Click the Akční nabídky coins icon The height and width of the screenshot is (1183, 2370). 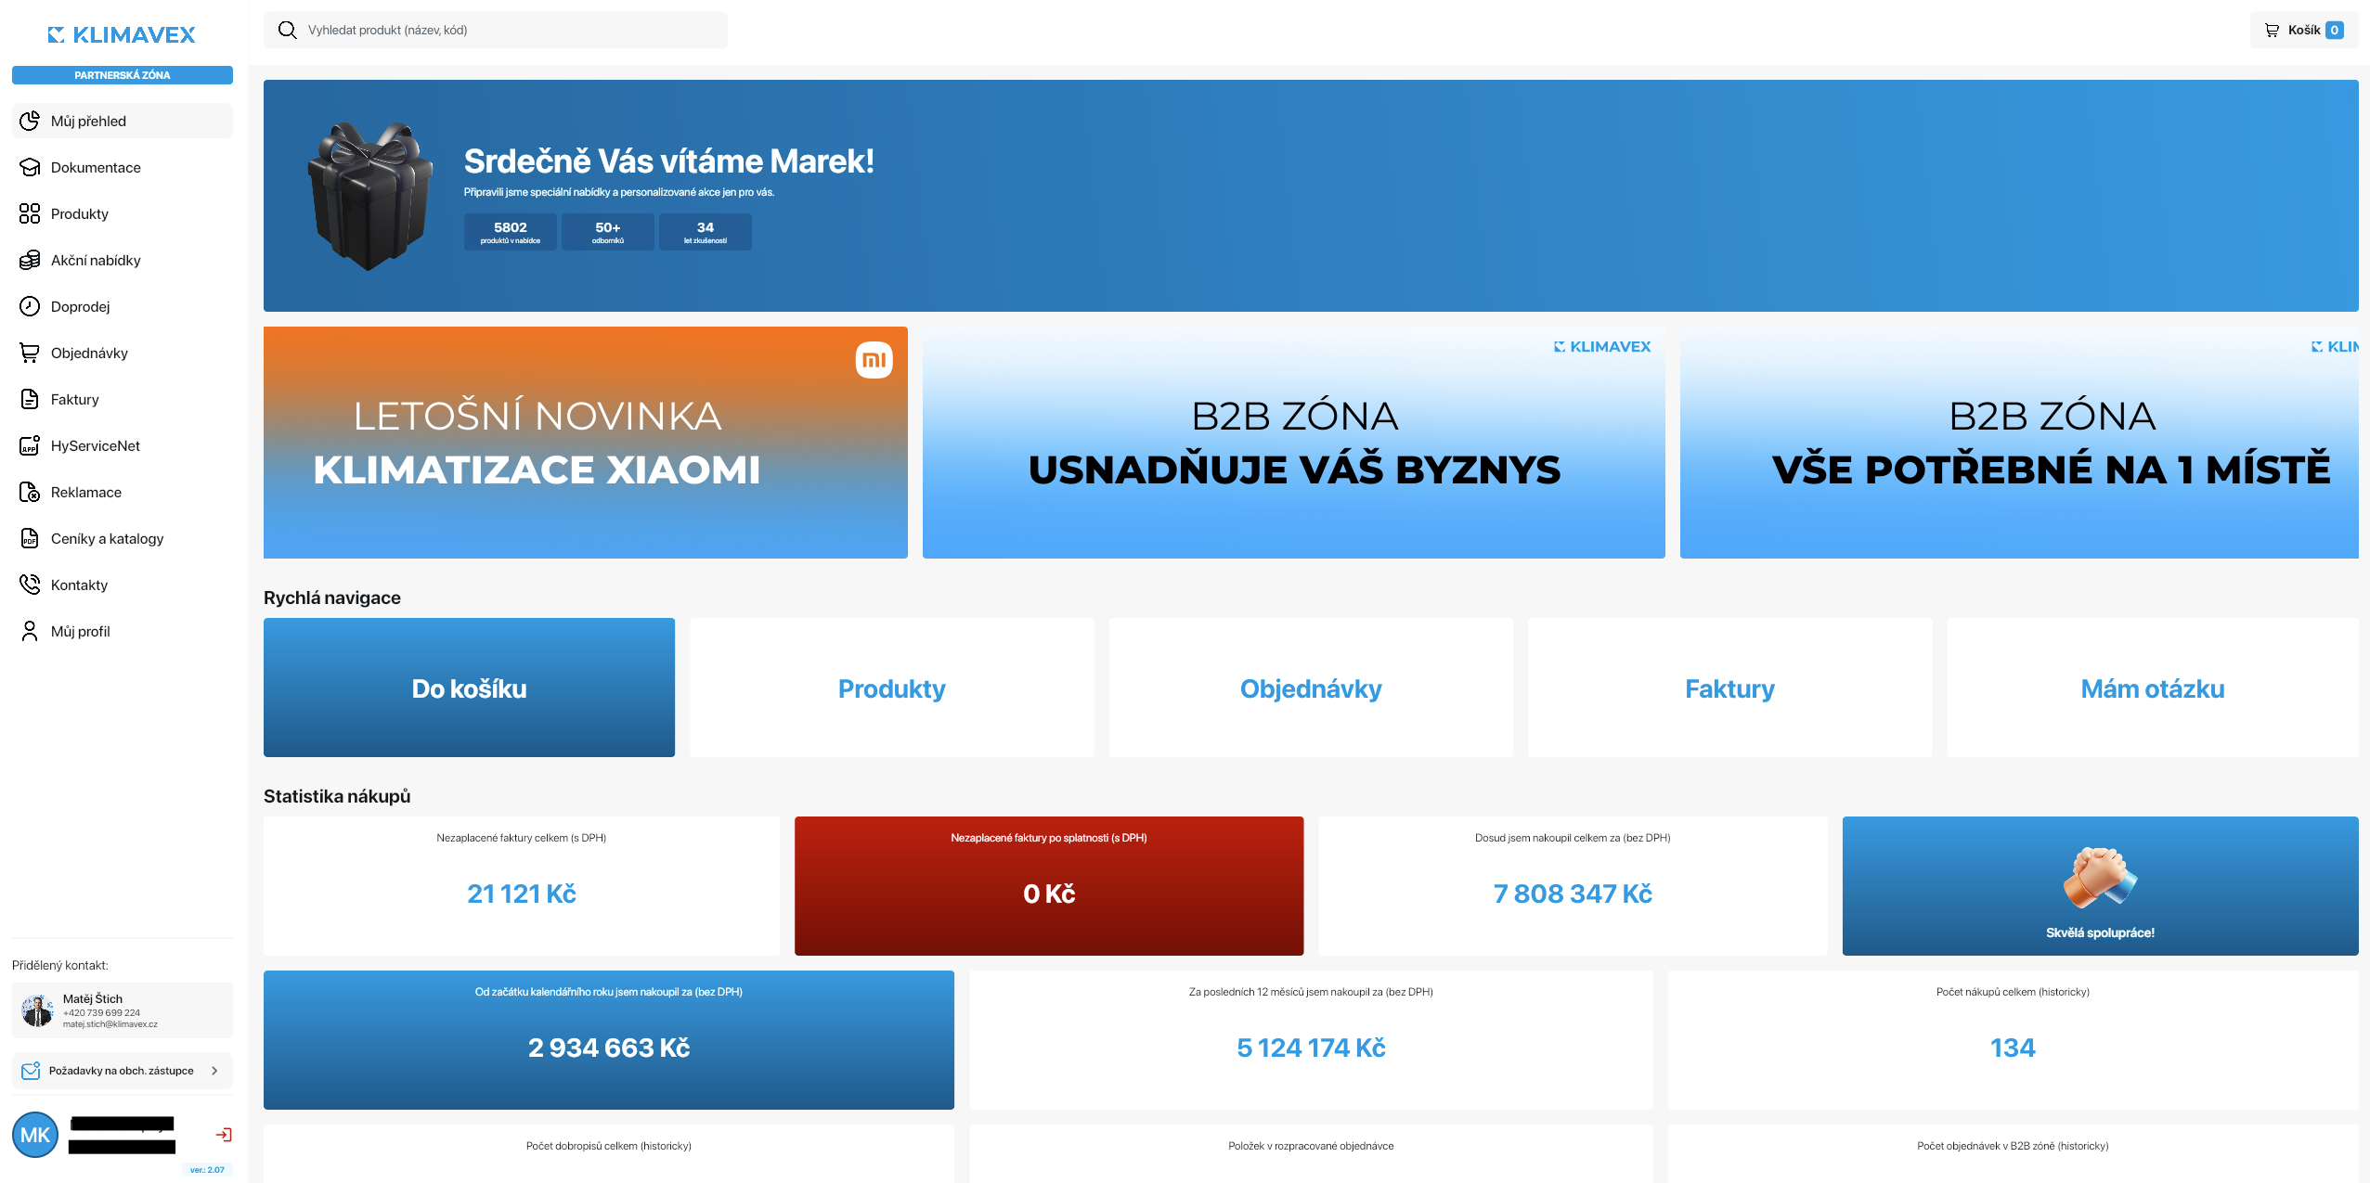30,261
